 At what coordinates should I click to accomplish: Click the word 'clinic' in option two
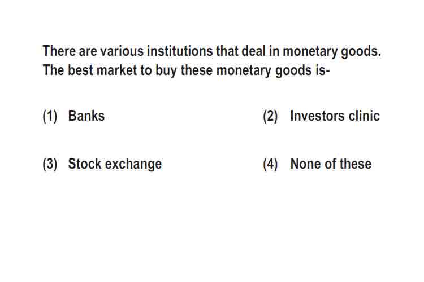364,116
